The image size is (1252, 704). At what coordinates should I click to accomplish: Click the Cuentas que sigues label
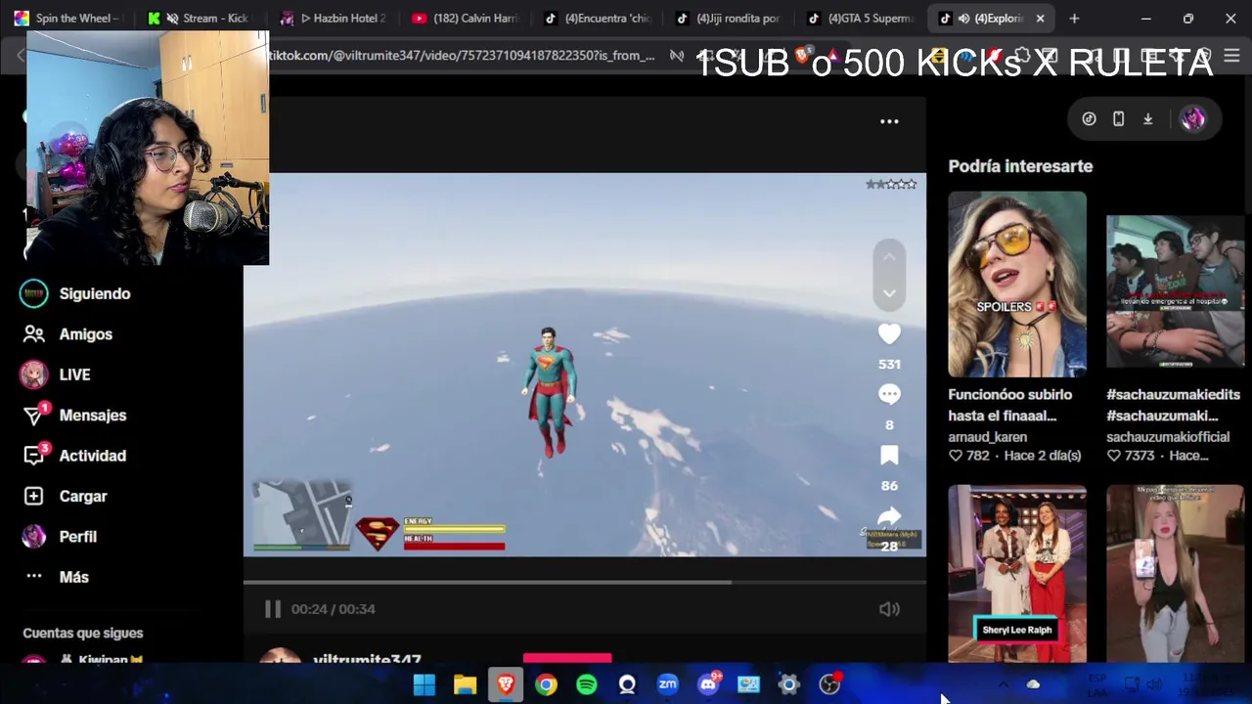click(83, 633)
